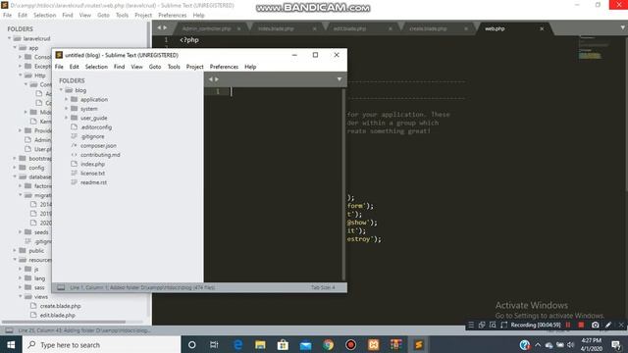Click the Get Help tray icon
The width and height of the screenshot is (628, 353).
(525, 344)
